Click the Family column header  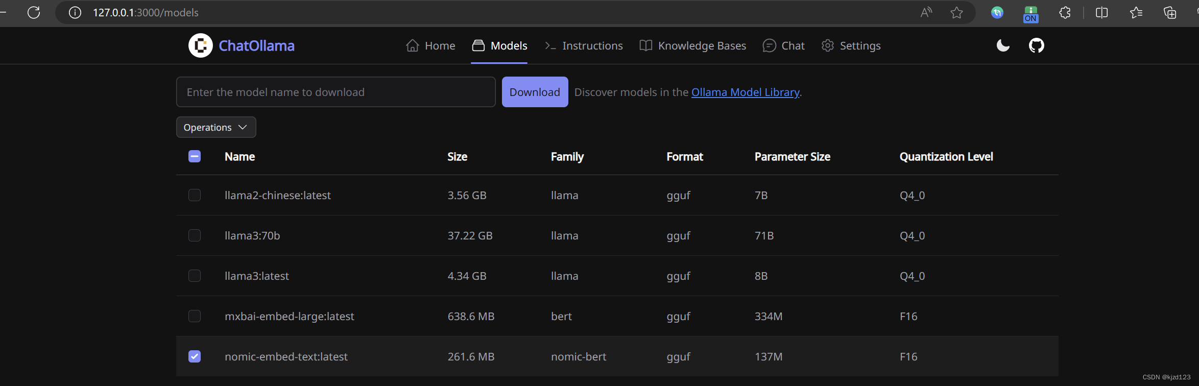click(567, 157)
